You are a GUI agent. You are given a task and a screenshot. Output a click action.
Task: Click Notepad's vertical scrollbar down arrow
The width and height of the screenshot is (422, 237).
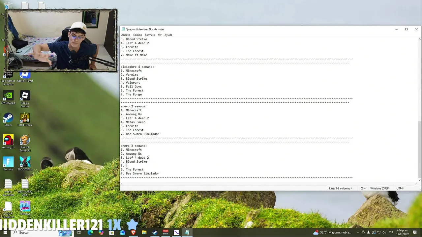tap(419, 180)
